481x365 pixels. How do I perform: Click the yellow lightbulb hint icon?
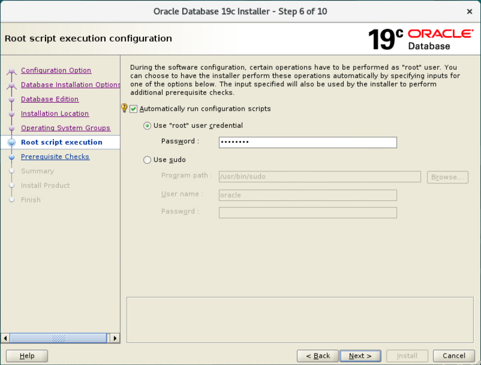124,108
